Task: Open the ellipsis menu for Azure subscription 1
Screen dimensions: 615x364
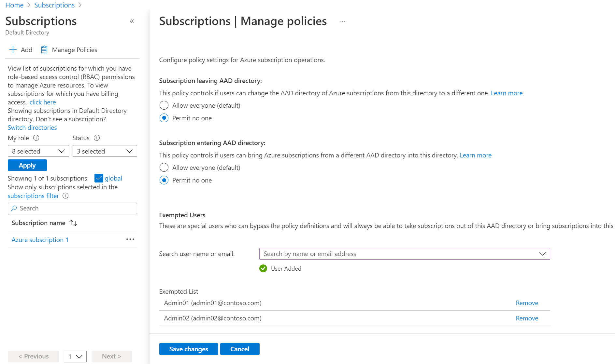Action: pyautogui.click(x=130, y=239)
